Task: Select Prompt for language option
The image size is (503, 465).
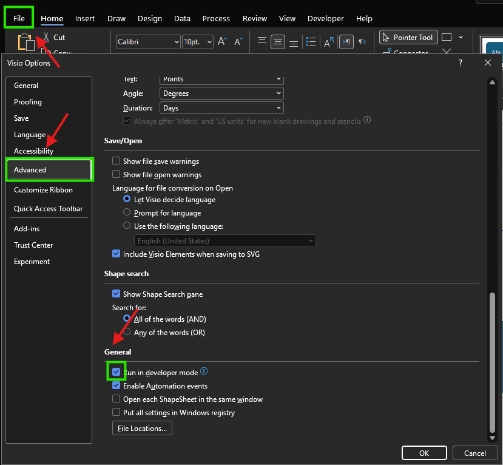Action: point(127,212)
